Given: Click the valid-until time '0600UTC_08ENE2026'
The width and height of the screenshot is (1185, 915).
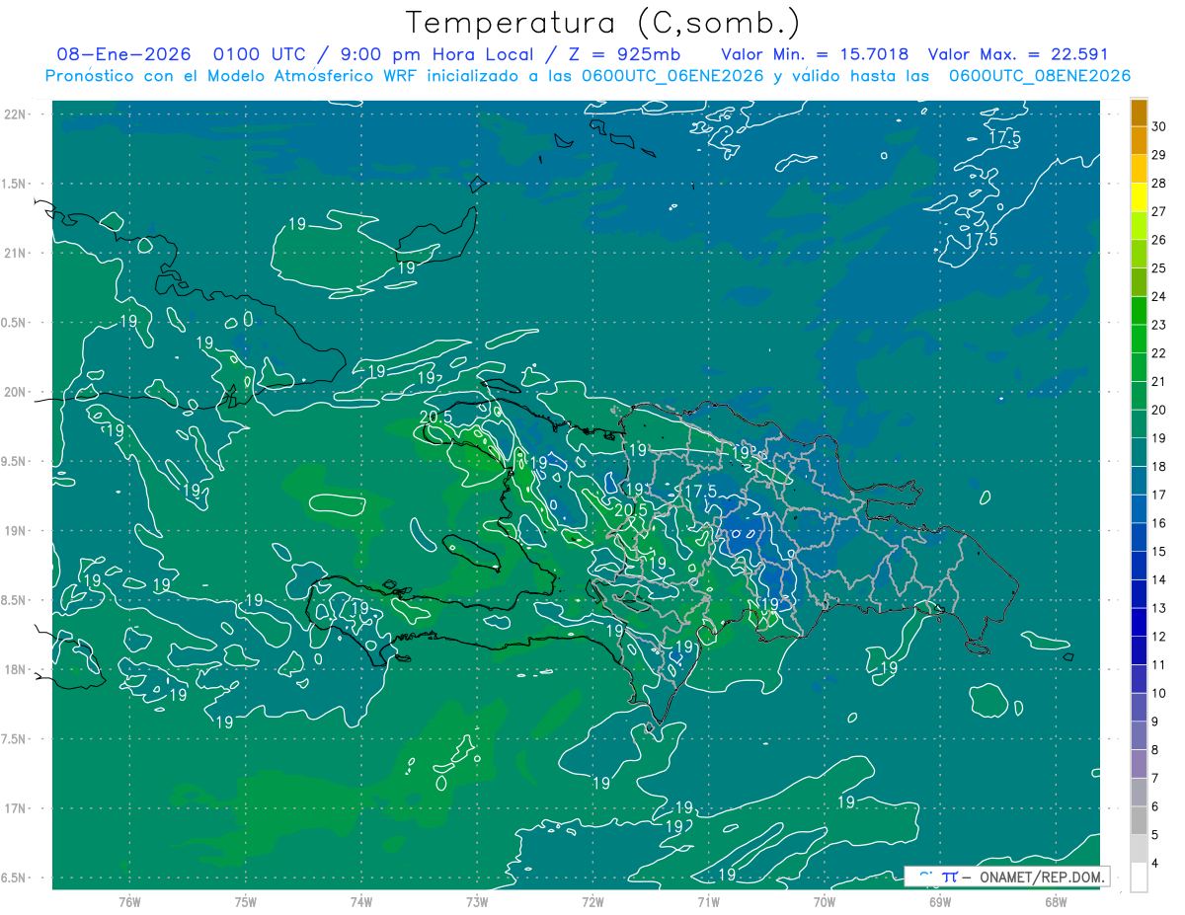Looking at the screenshot, I should pyautogui.click(x=1039, y=76).
